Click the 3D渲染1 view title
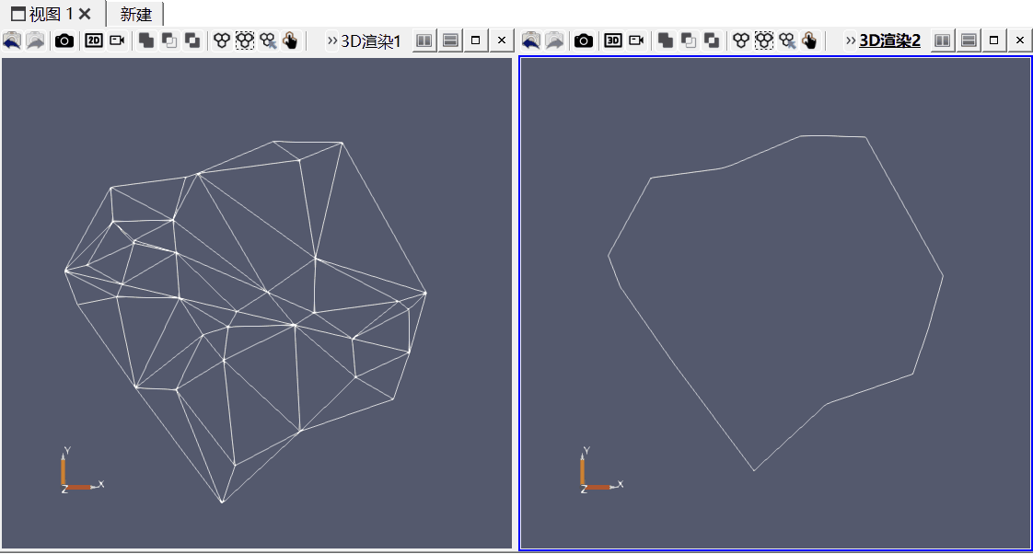Screen dimensions: 1033x554 point(371,40)
